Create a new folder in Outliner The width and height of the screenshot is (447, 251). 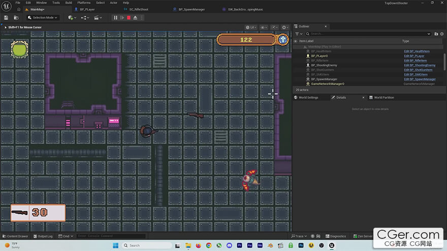coord(436,34)
